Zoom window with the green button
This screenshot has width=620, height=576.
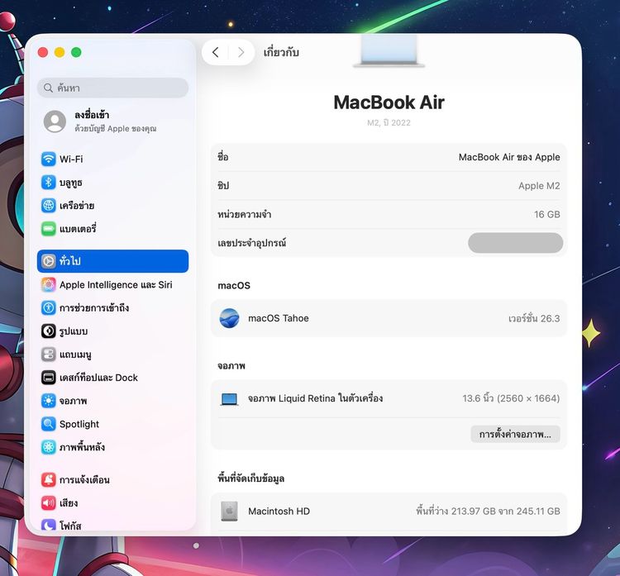(76, 52)
